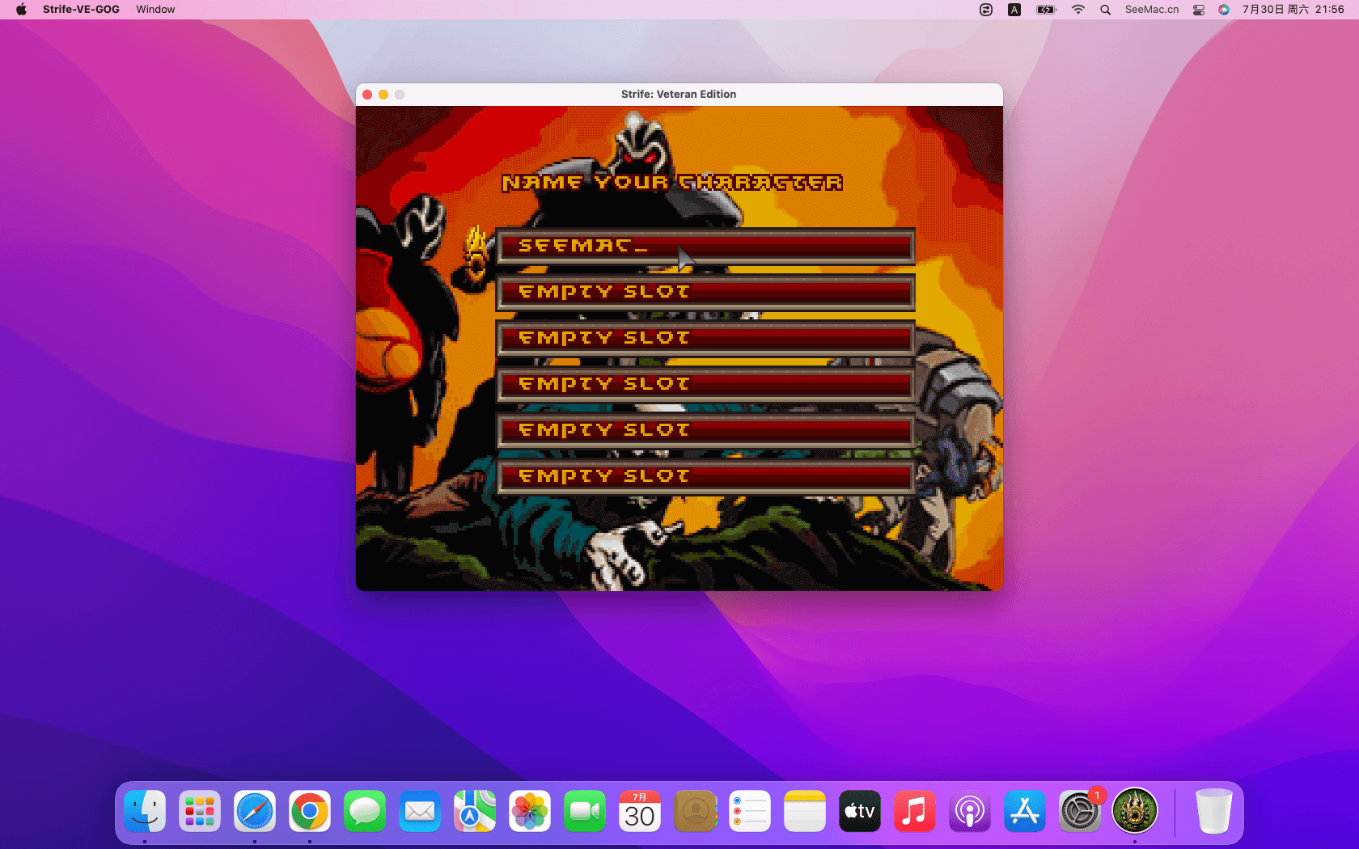
Task: Open FaceTime from the Dock
Action: point(585,811)
